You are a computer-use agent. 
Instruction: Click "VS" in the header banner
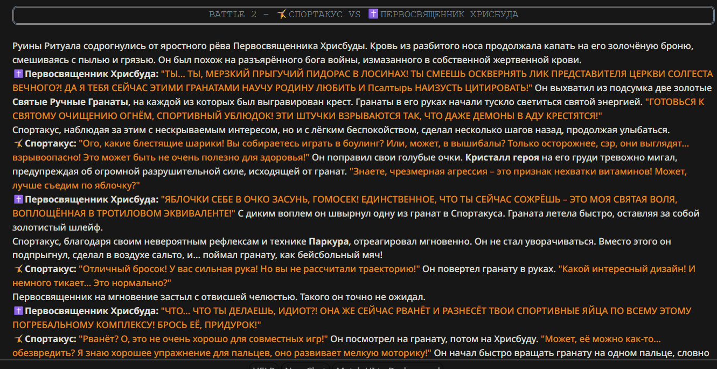click(x=354, y=15)
